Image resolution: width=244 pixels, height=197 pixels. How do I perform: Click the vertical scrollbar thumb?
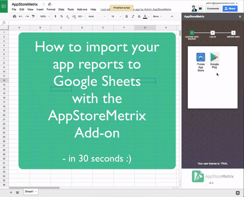[x=180, y=33]
